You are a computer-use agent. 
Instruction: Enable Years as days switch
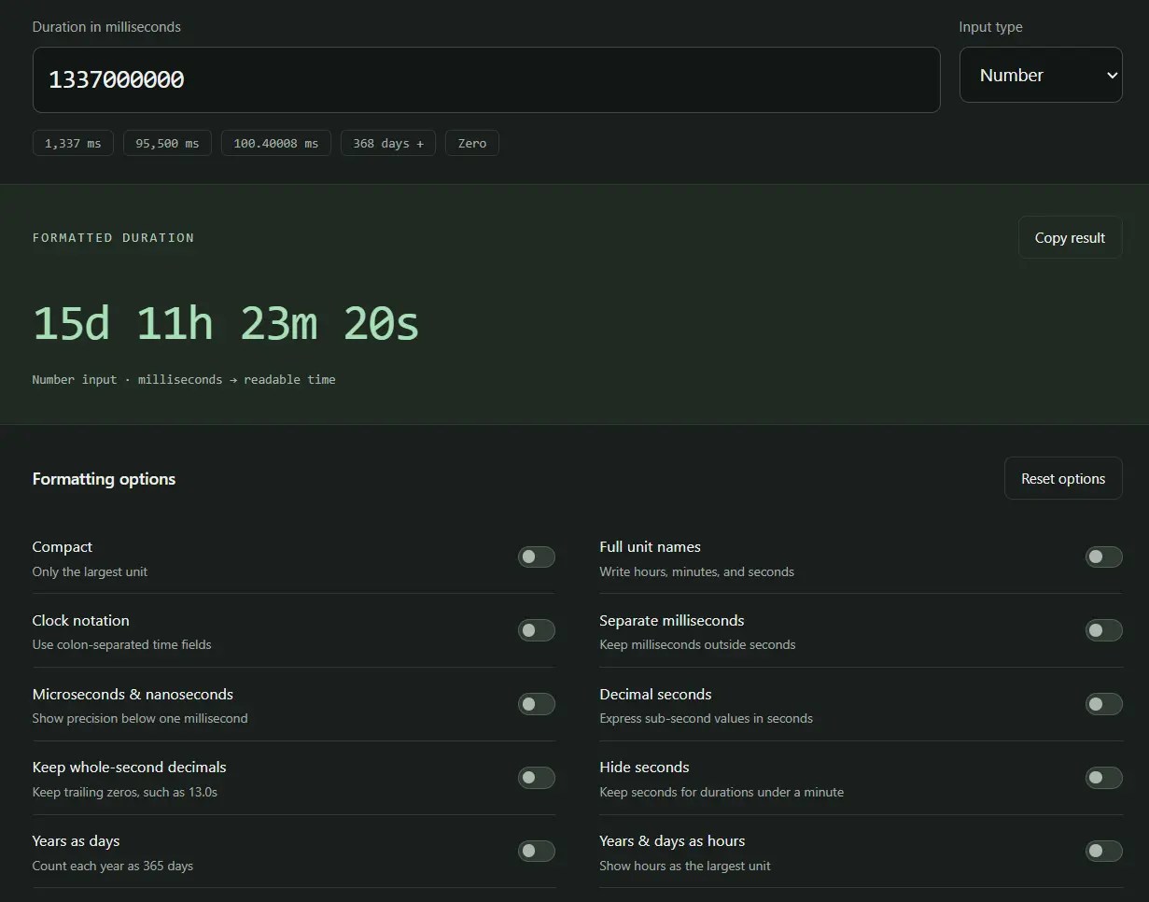pyautogui.click(x=537, y=851)
